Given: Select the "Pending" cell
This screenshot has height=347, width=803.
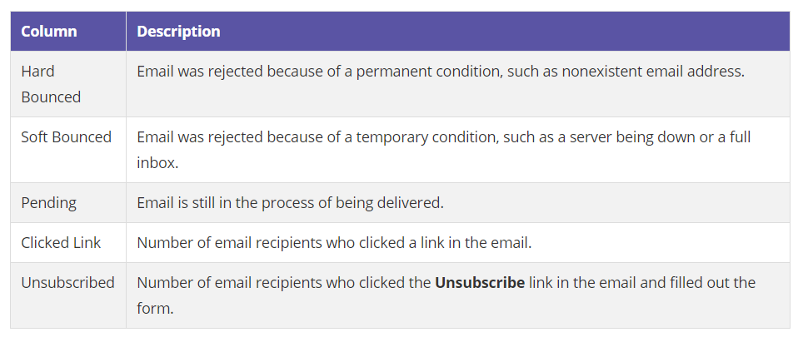Looking at the screenshot, I should tap(48, 203).
